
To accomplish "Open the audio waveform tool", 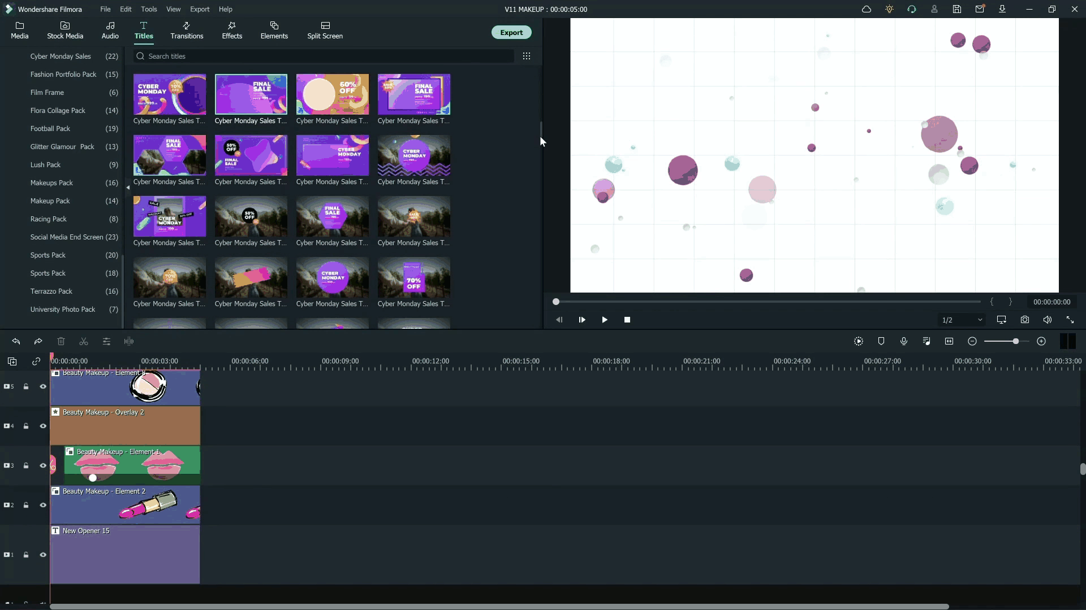I will pyautogui.click(x=129, y=342).
